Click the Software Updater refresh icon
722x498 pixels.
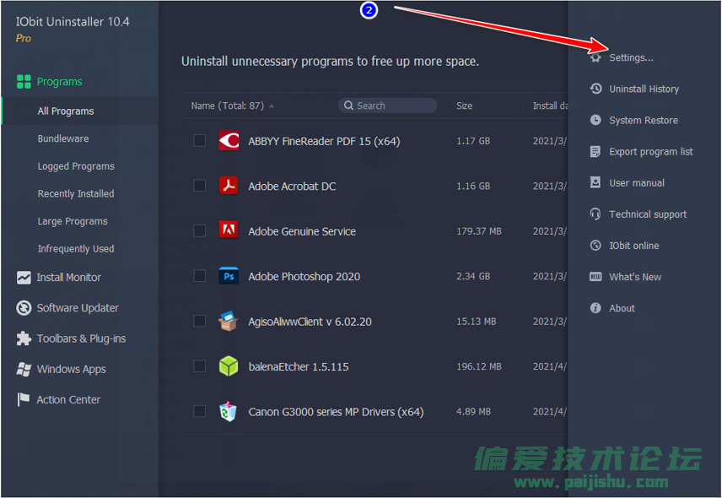(24, 308)
